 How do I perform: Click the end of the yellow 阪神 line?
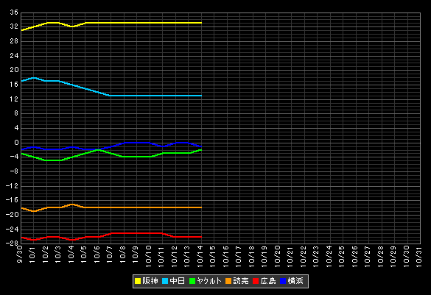(201, 23)
